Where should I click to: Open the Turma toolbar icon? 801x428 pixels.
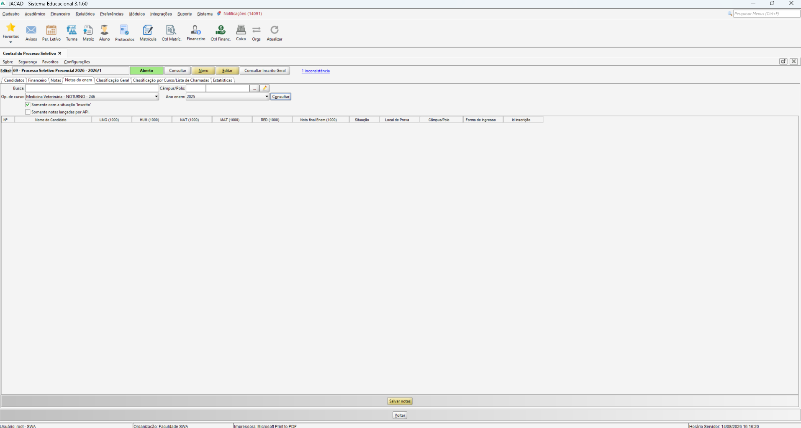coord(72,30)
